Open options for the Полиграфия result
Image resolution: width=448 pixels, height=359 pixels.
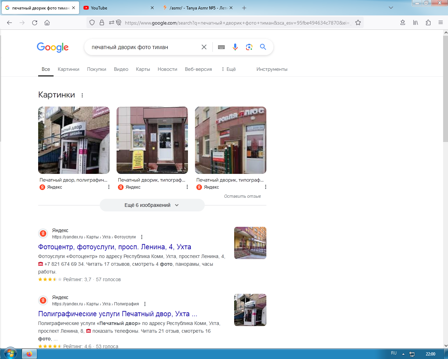(x=145, y=304)
